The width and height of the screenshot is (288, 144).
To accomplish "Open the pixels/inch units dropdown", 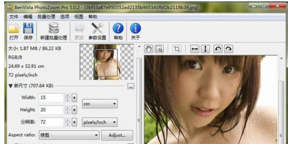I will click(100, 122).
